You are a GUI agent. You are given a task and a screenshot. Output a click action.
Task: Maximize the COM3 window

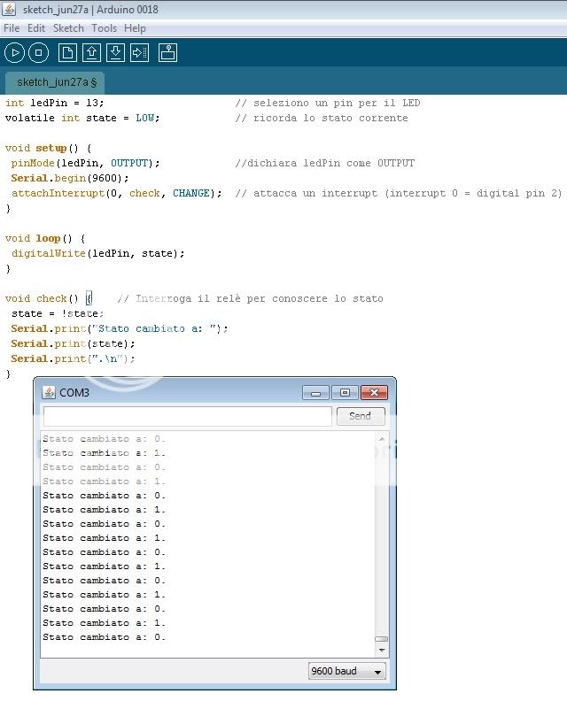pyautogui.click(x=345, y=392)
